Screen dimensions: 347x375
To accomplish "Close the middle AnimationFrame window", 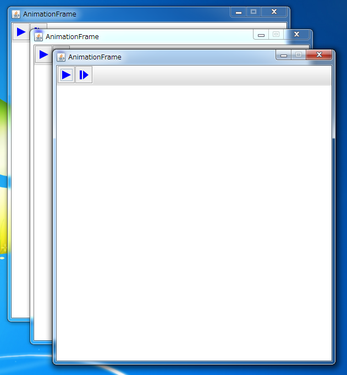I will [296, 35].
